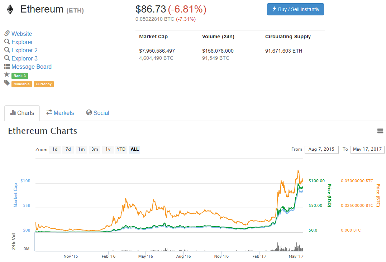
Task: Switch to the Markets tab
Action: 60,113
